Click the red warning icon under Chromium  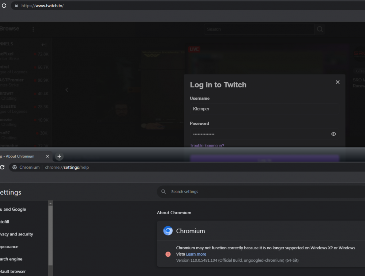[168, 254]
